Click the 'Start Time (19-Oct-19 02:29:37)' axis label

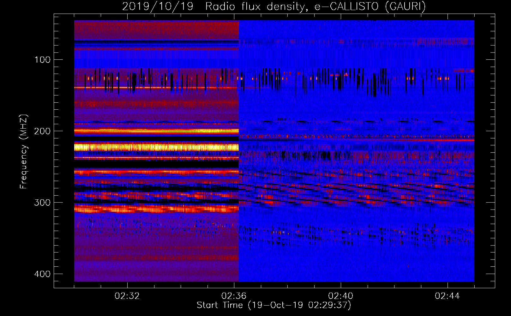point(274,305)
